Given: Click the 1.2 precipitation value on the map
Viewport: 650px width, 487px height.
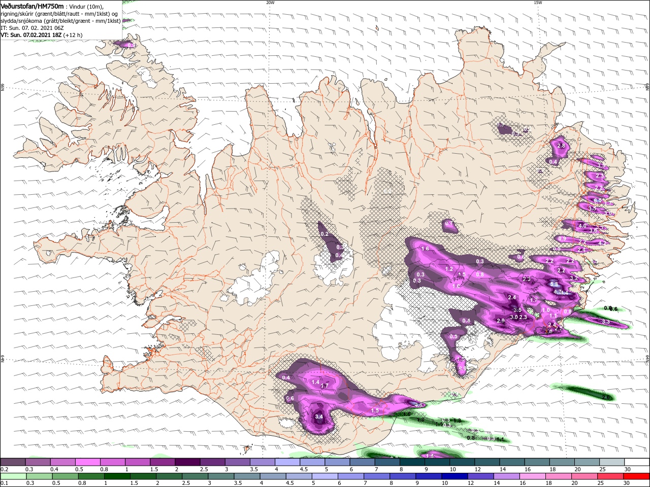Looking at the screenshot, I should (x=449, y=269).
